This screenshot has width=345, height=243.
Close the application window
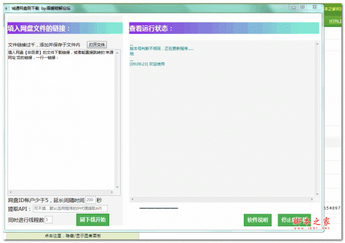coord(315,7)
